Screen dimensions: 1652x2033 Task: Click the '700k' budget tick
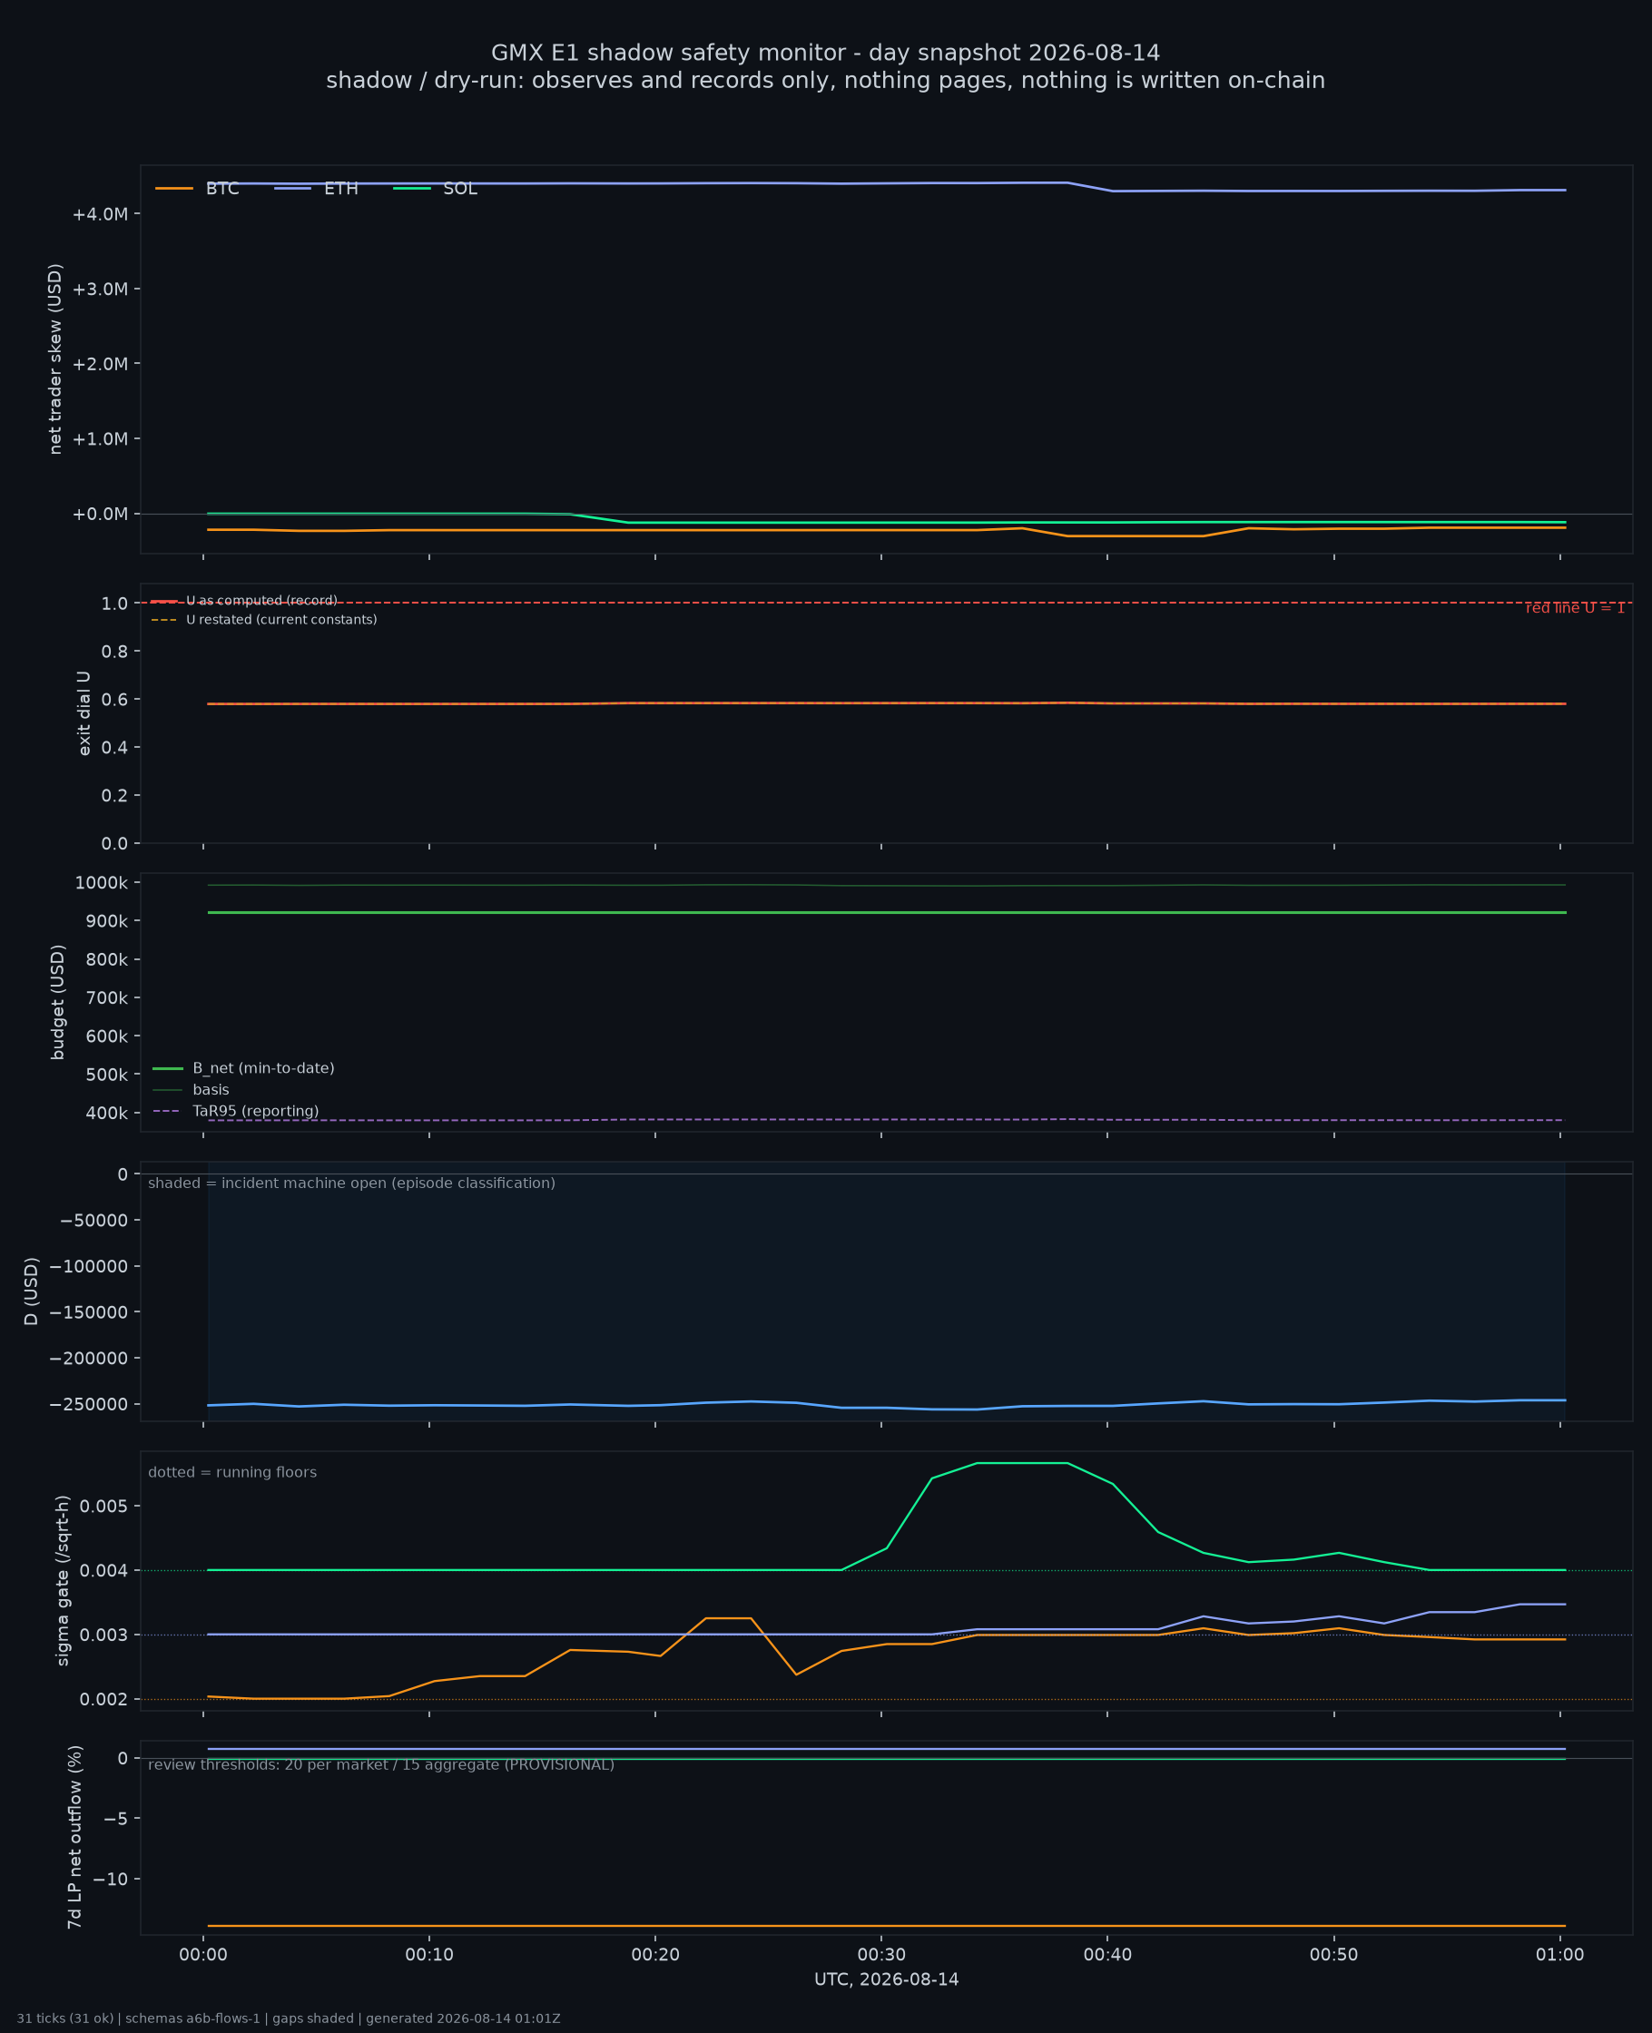pos(106,998)
